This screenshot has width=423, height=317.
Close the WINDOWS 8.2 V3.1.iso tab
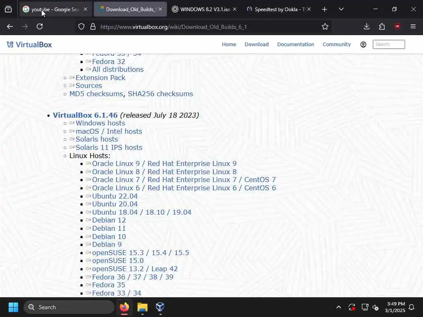coord(235,9)
